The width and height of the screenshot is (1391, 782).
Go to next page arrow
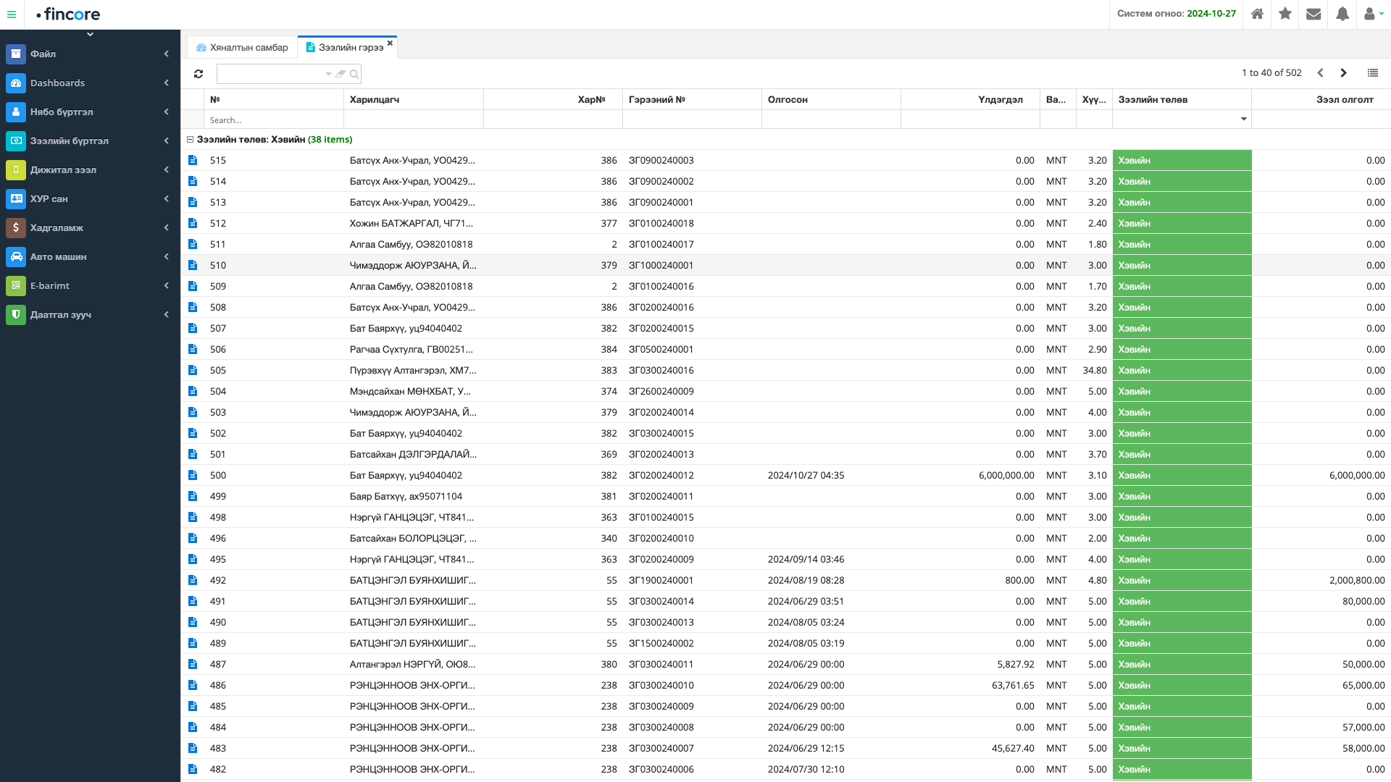(1343, 72)
